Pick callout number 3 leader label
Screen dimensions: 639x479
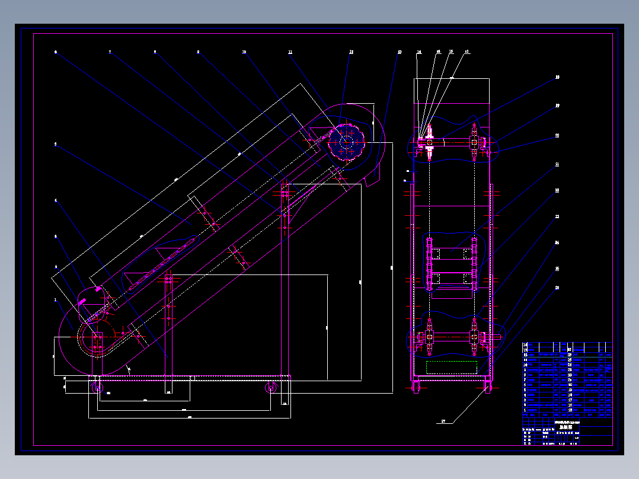56,236
